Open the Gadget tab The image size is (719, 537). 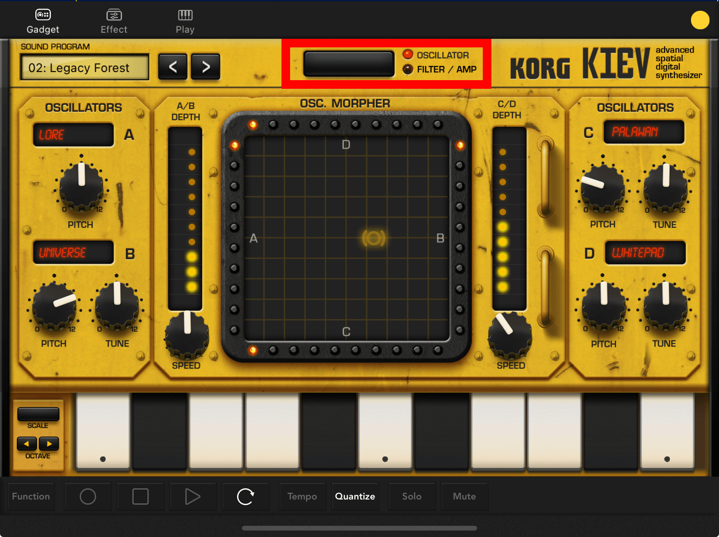(x=43, y=22)
